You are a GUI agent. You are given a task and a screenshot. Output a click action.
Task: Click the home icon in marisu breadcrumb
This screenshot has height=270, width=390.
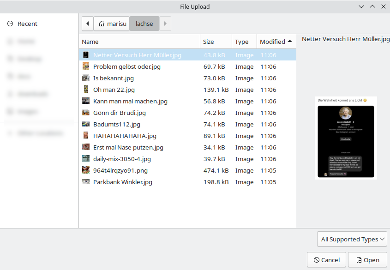coord(102,24)
